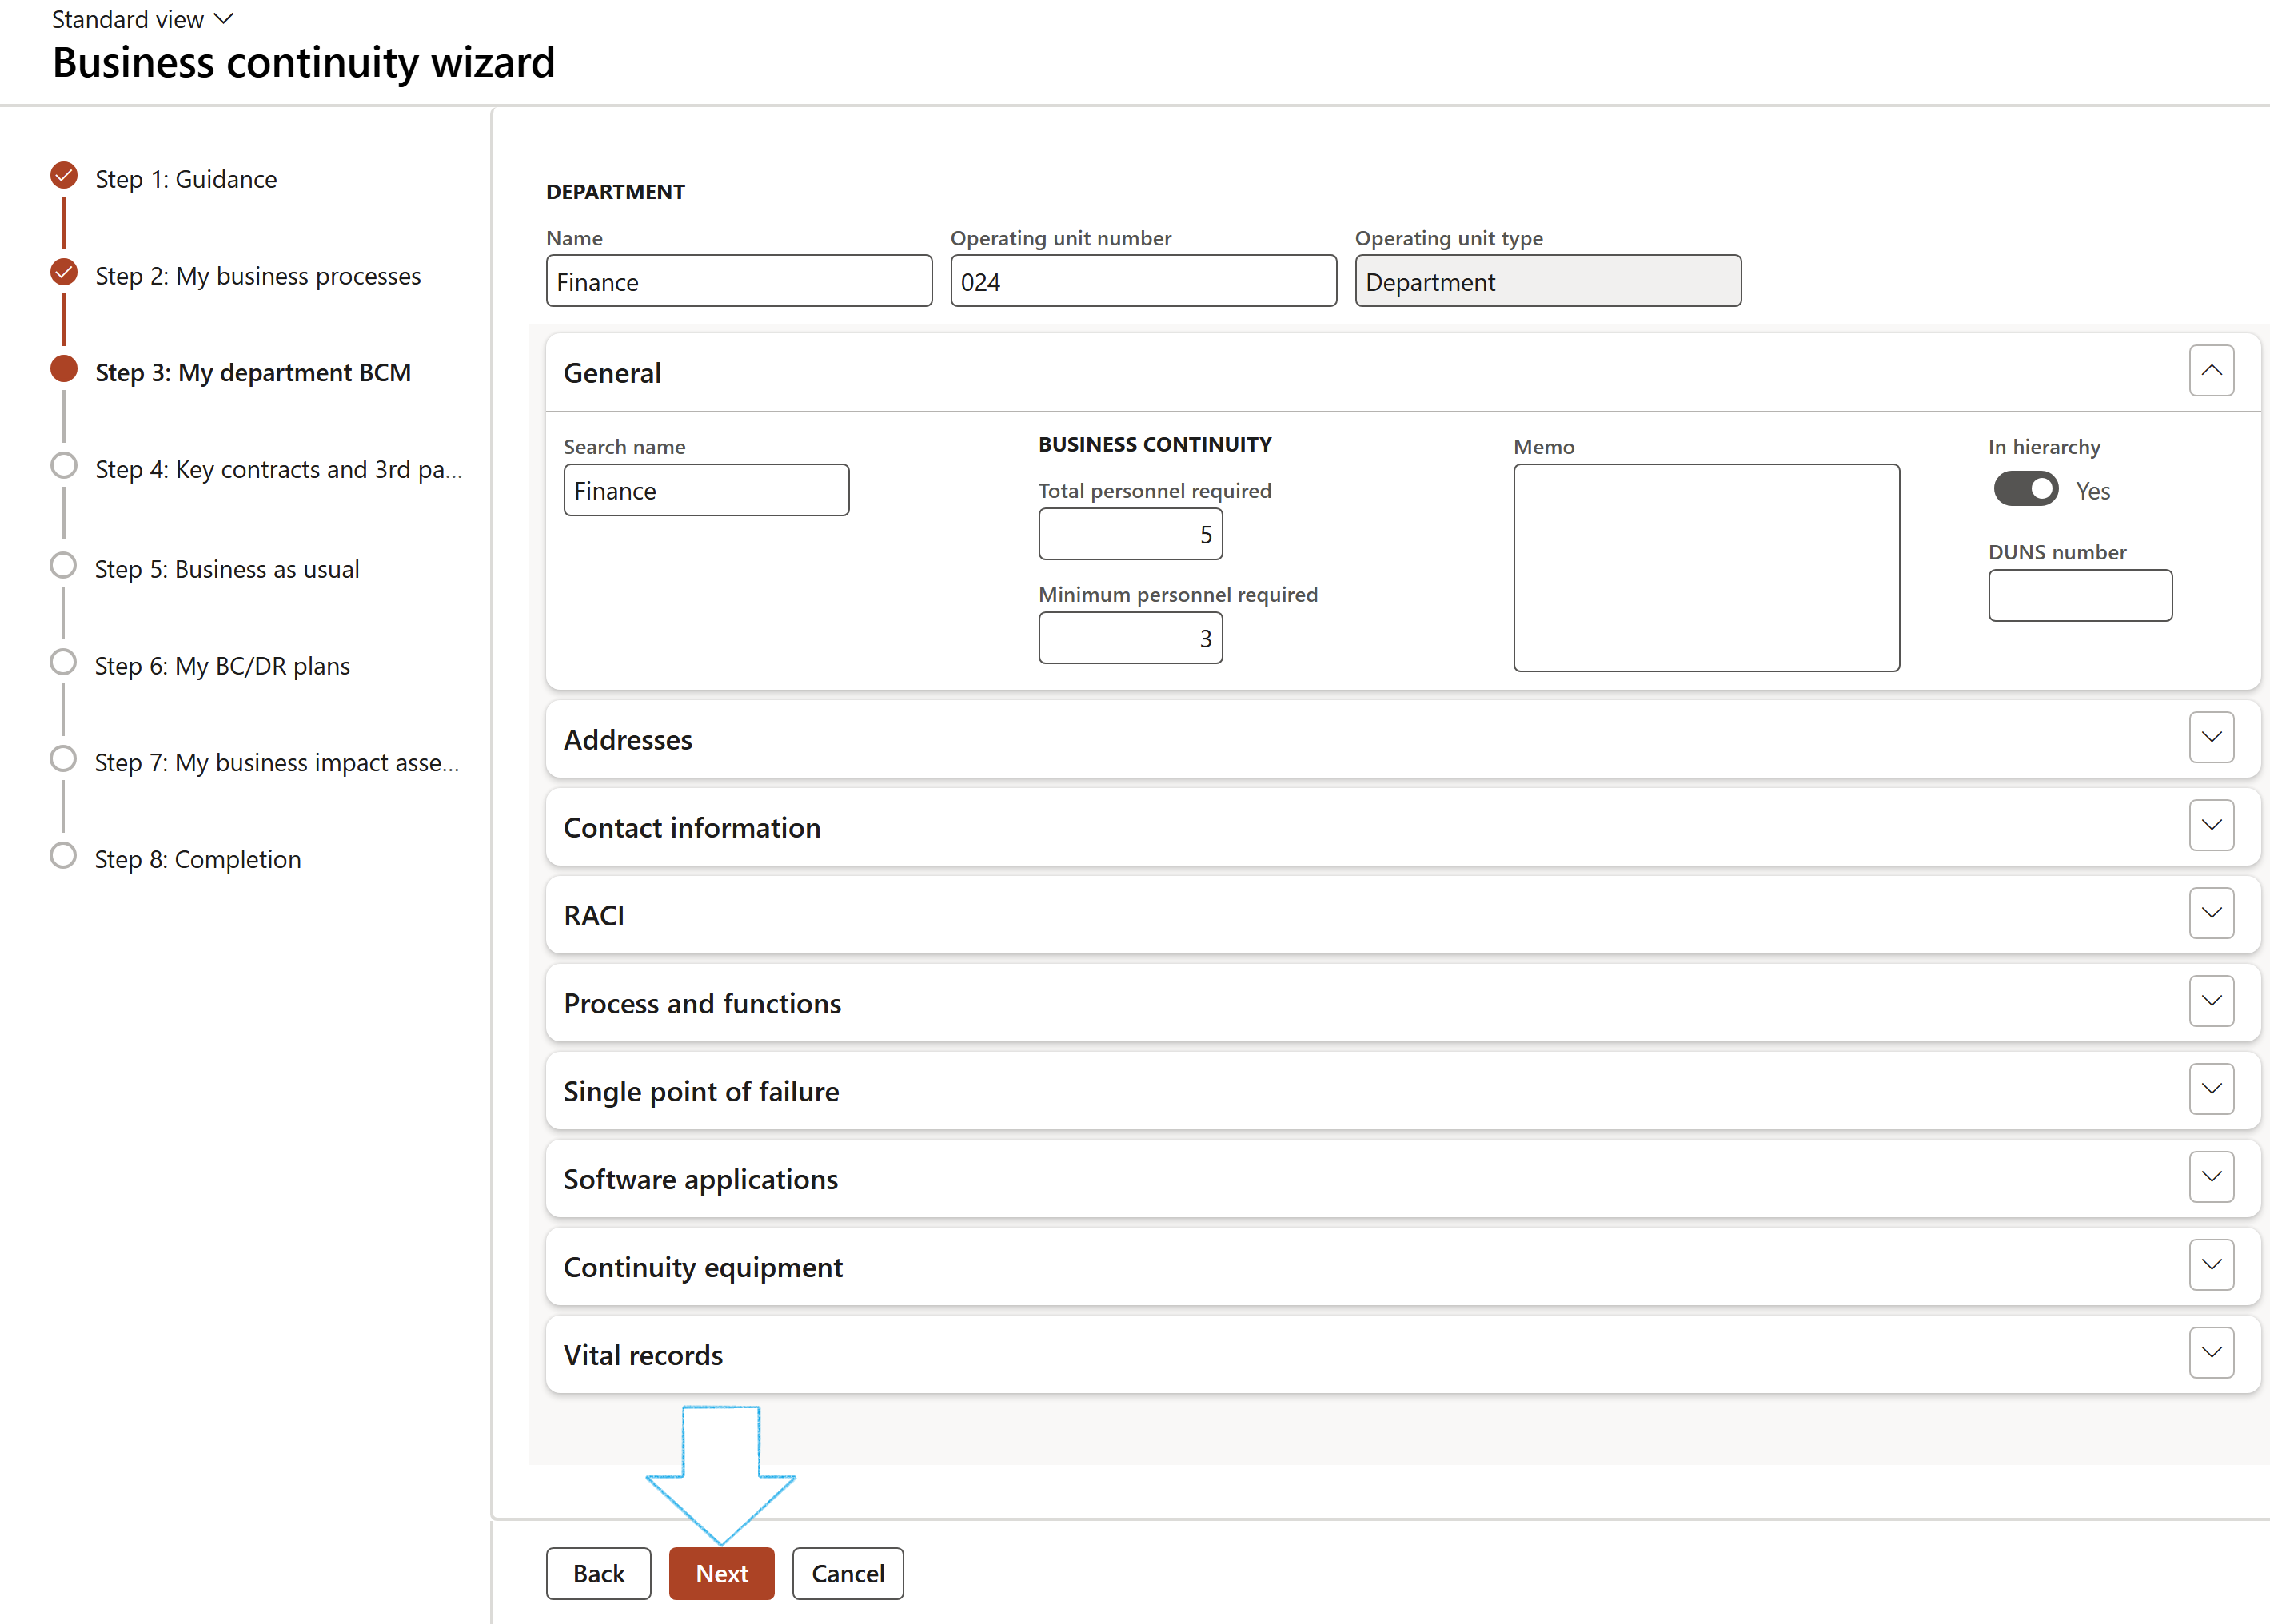Click the Next button
The width and height of the screenshot is (2270, 1624).
pos(720,1573)
